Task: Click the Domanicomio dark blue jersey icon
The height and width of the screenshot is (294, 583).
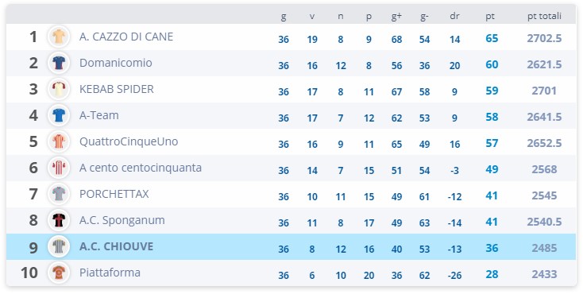Action: click(59, 63)
